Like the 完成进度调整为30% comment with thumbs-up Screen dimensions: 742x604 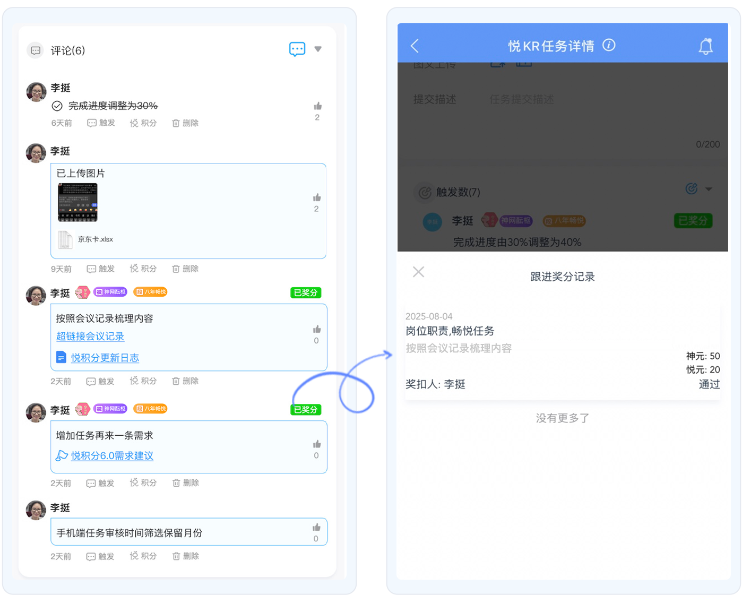pos(317,106)
